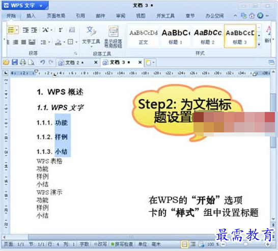Screen dimensions: 278x251
Task: Select page layout view icon in status bar
Action: tap(184, 244)
